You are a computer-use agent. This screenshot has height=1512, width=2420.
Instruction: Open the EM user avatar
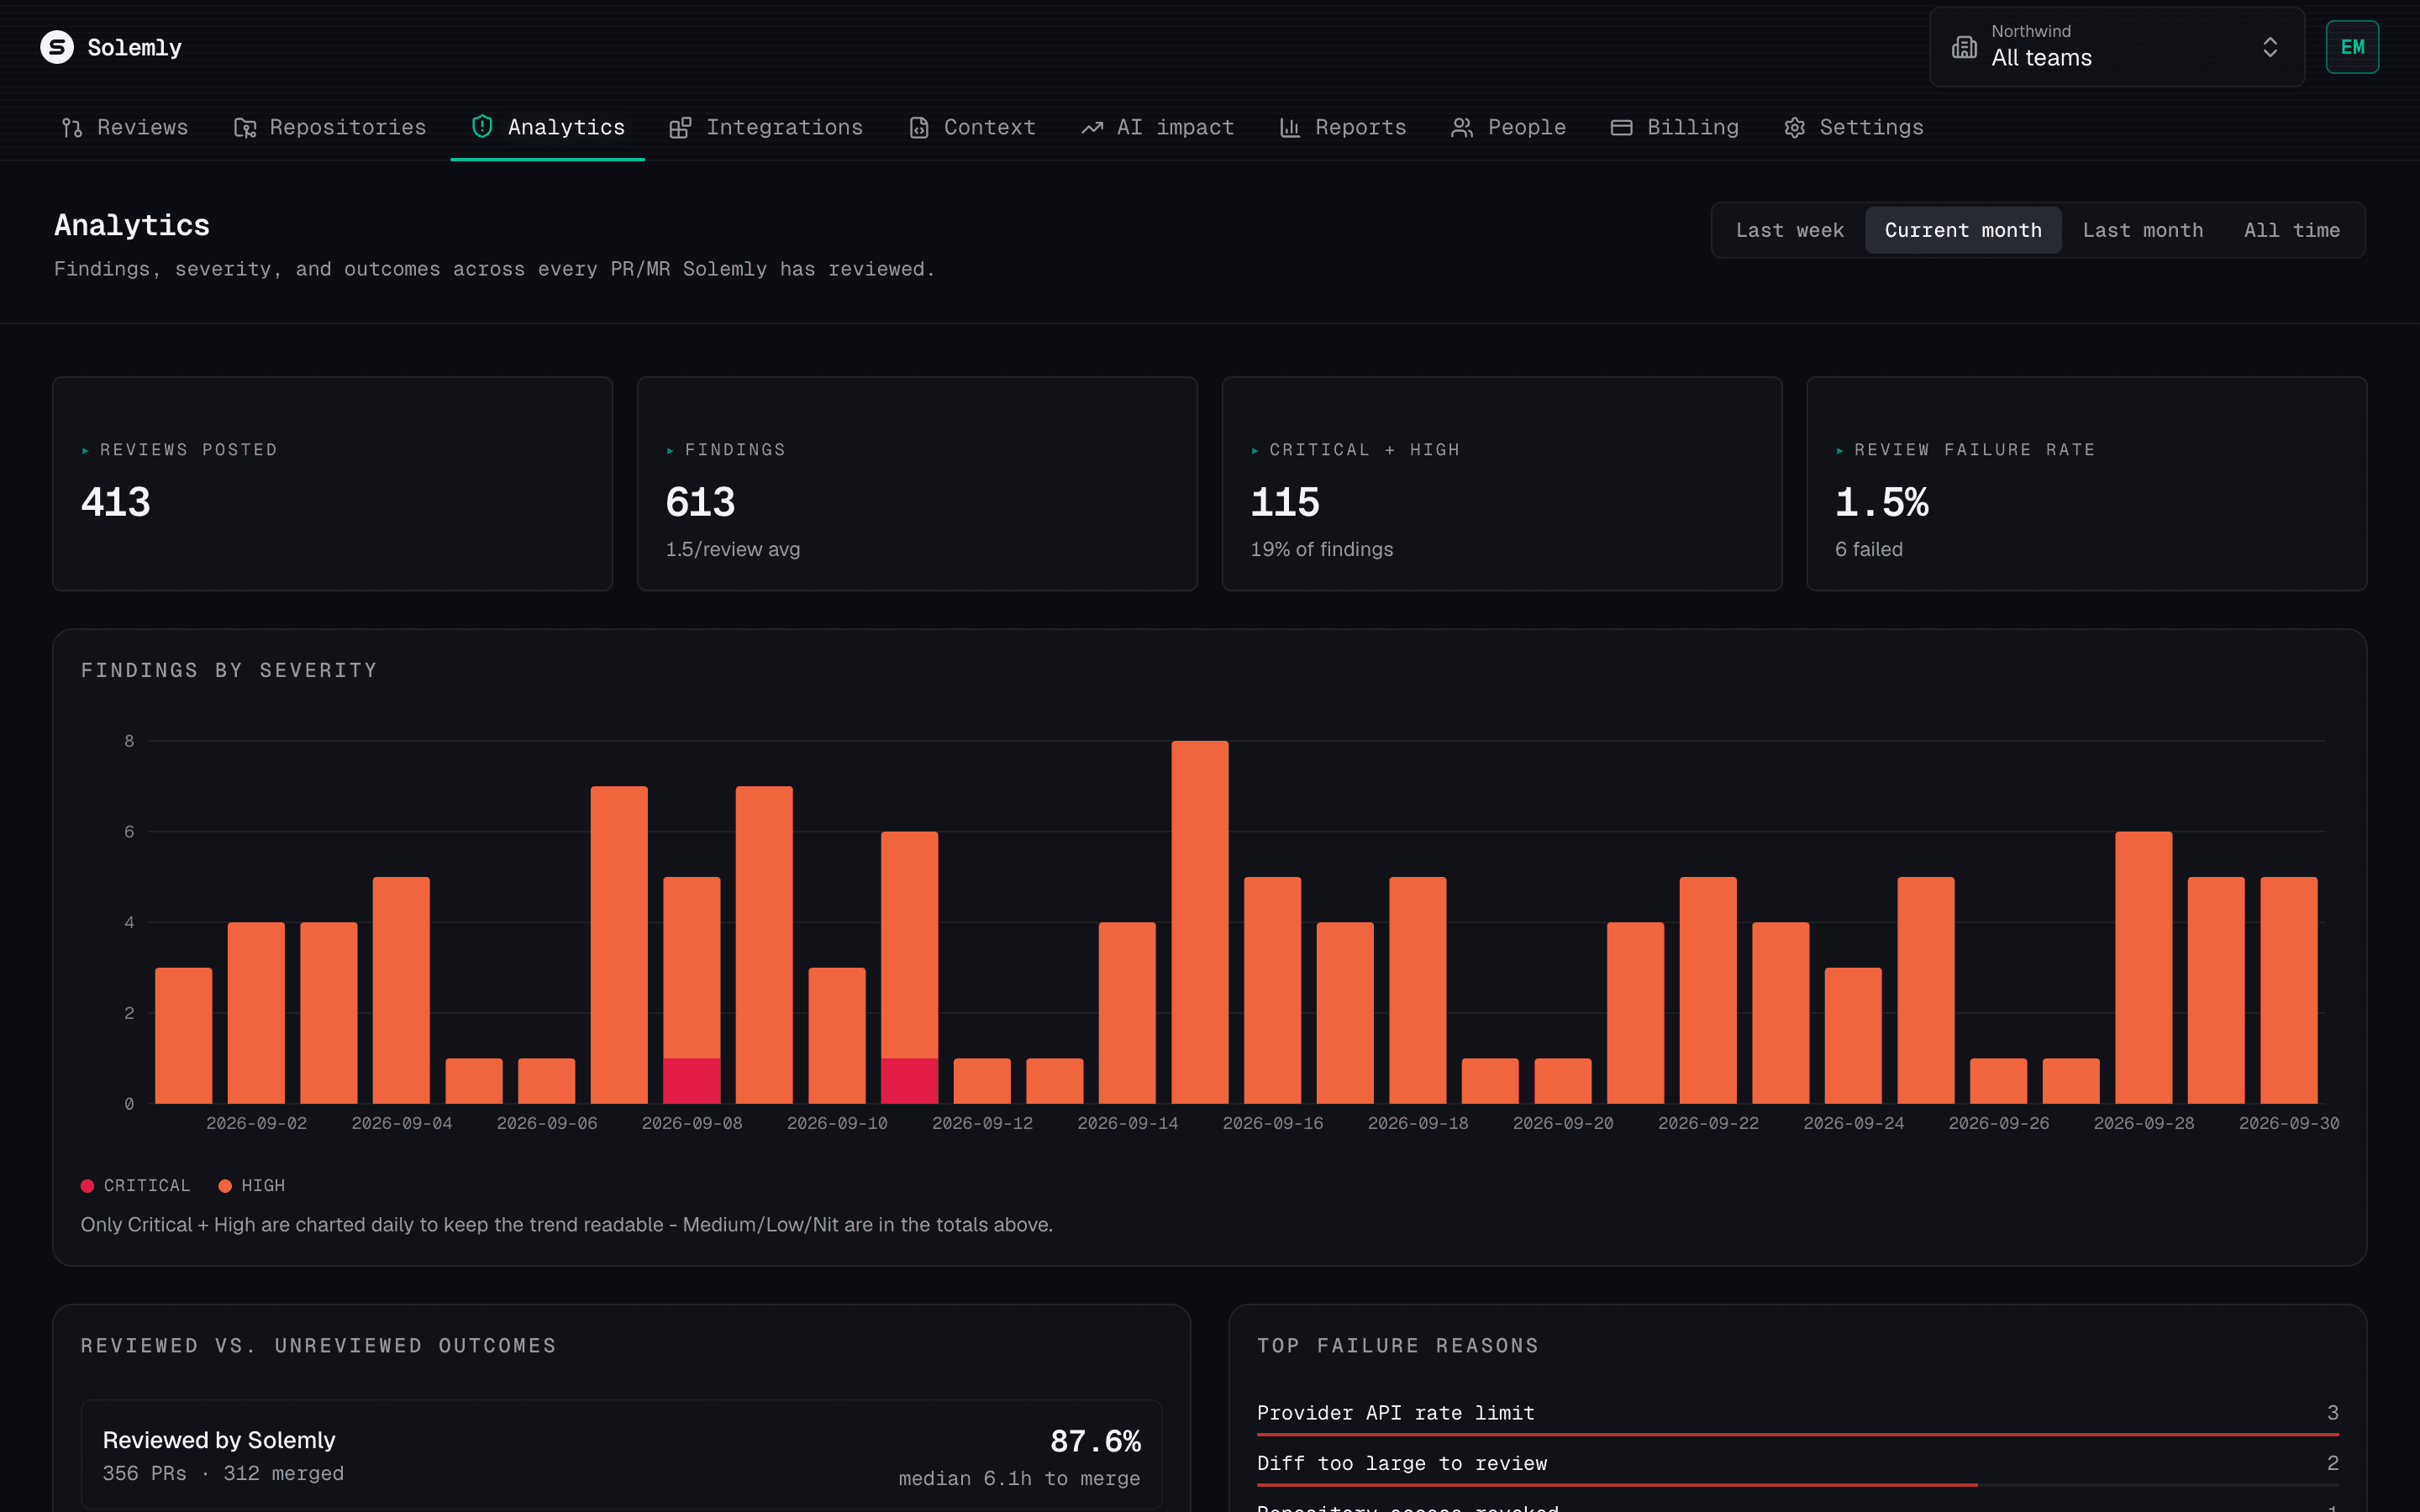2352,47
